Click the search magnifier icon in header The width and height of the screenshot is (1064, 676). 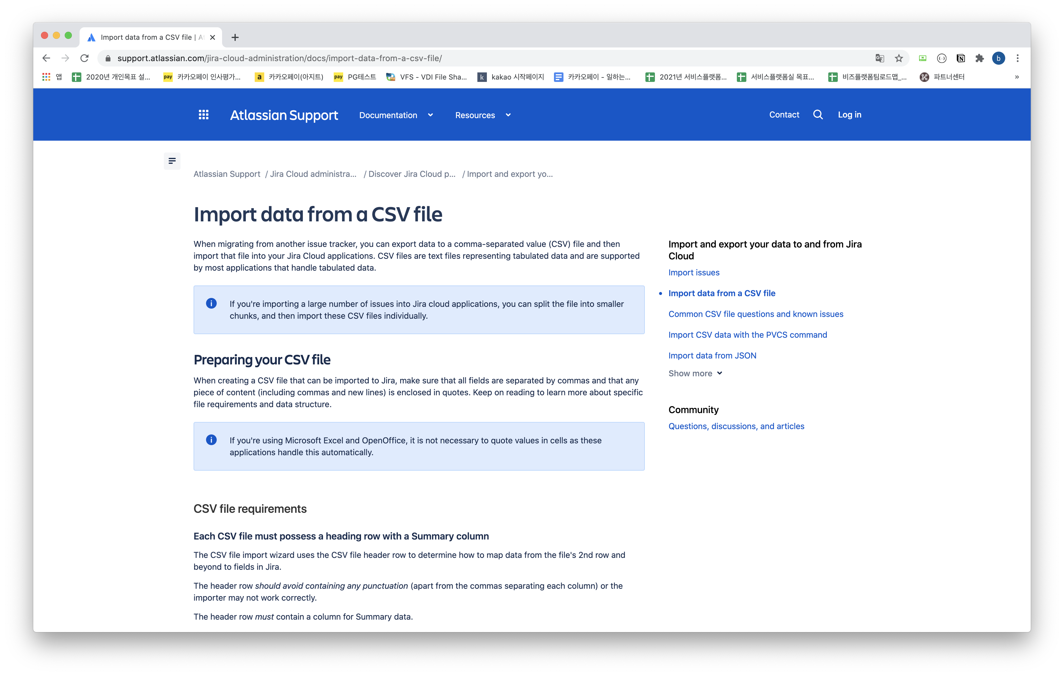[818, 115]
